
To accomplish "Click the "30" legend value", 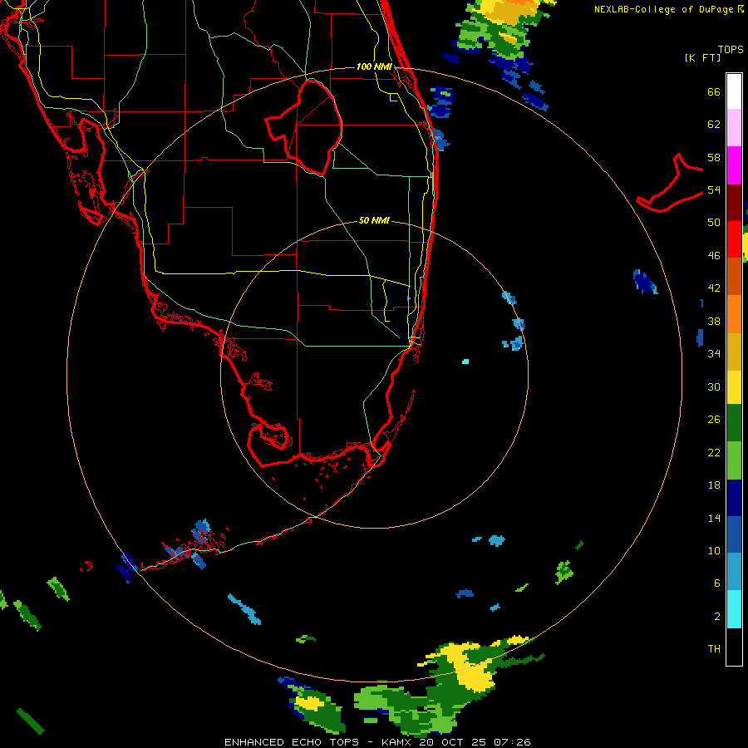I will point(714,386).
